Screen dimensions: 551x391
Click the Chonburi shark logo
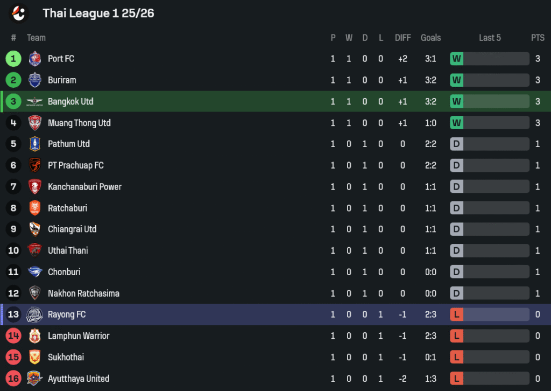[x=35, y=272]
